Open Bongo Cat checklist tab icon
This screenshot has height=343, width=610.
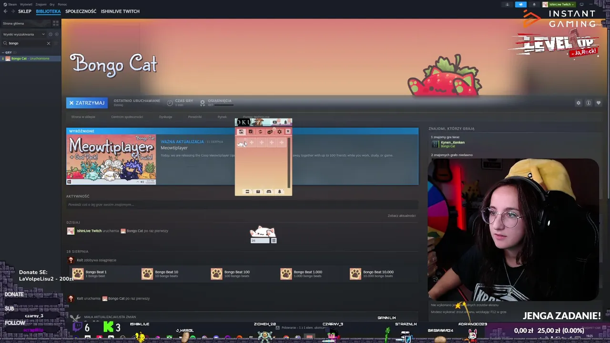[251, 132]
